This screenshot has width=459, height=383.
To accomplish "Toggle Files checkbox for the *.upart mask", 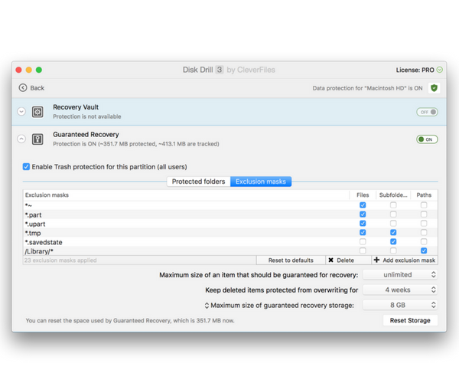I will (x=363, y=224).
